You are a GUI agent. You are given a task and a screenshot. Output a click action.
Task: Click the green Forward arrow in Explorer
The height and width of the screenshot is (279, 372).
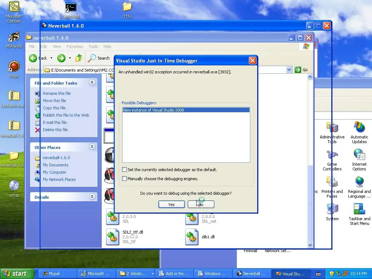(x=61, y=58)
